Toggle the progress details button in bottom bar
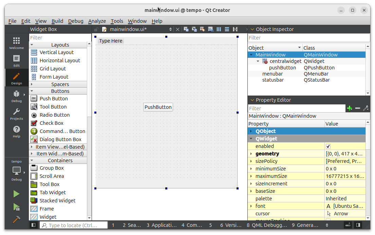Viewport: 375px width, 235px height. (348, 225)
